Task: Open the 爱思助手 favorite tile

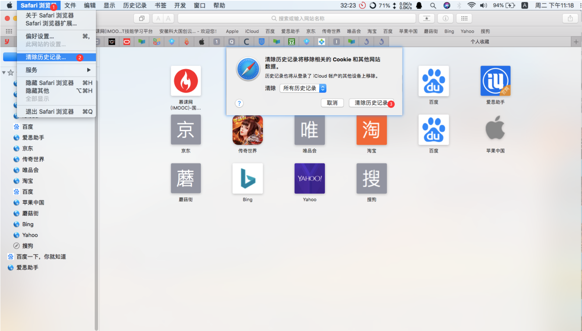Action: point(496,81)
